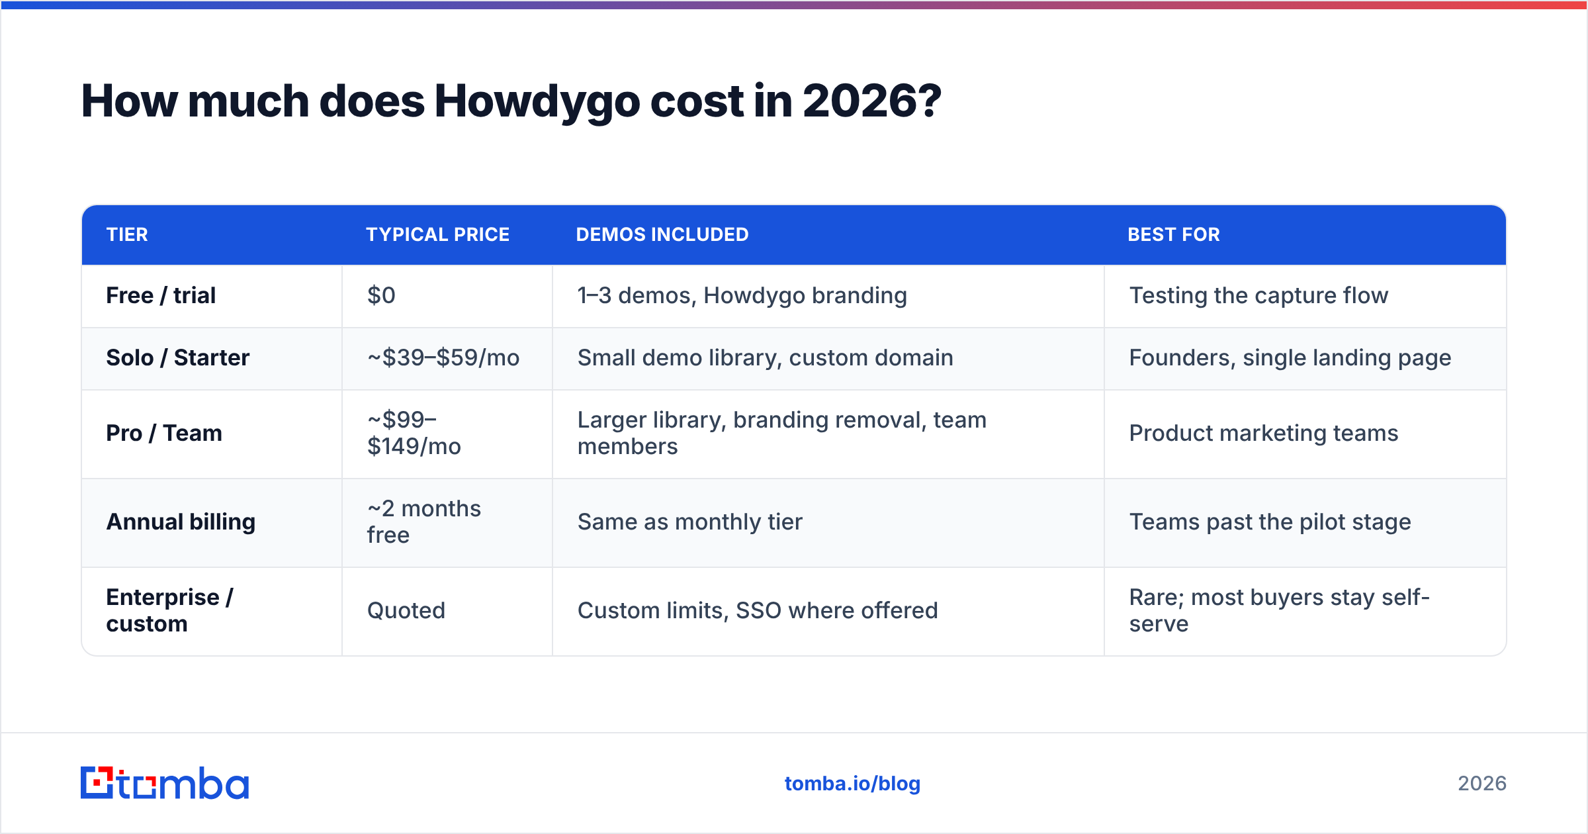
Task: Click 'Product marketing teams' cell
Action: [1305, 434]
